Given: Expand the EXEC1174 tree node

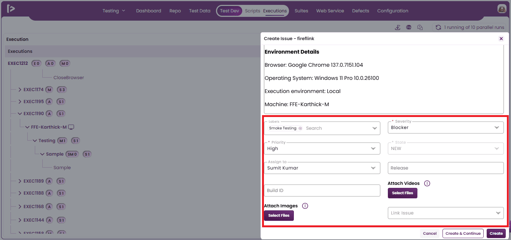Looking at the screenshot, I should pyautogui.click(x=20, y=90).
